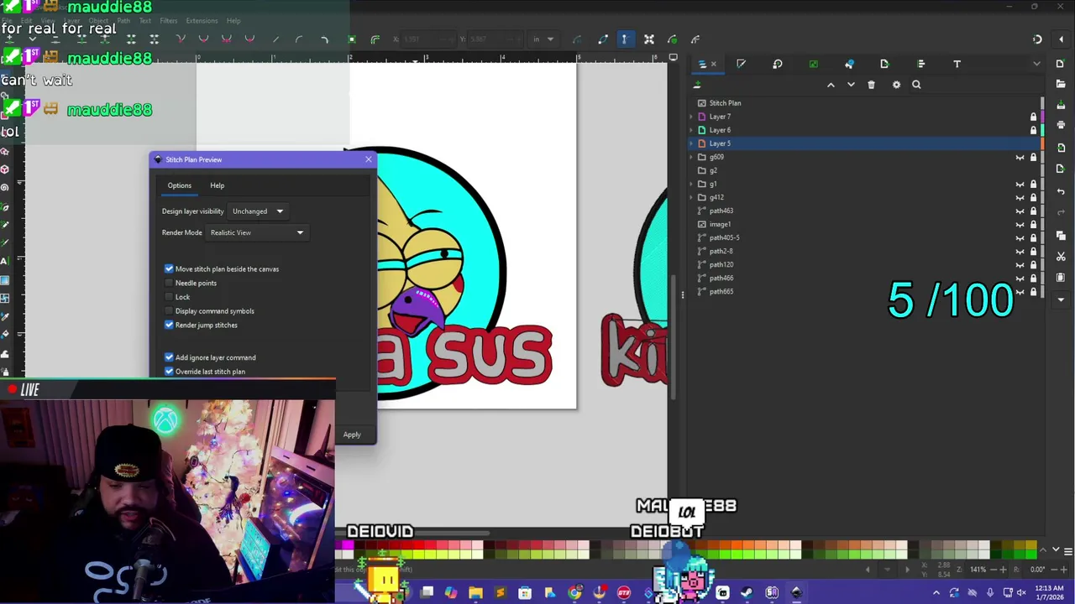The width and height of the screenshot is (1075, 604).
Task: Open Chrome from the taskbar
Action: [x=574, y=594]
